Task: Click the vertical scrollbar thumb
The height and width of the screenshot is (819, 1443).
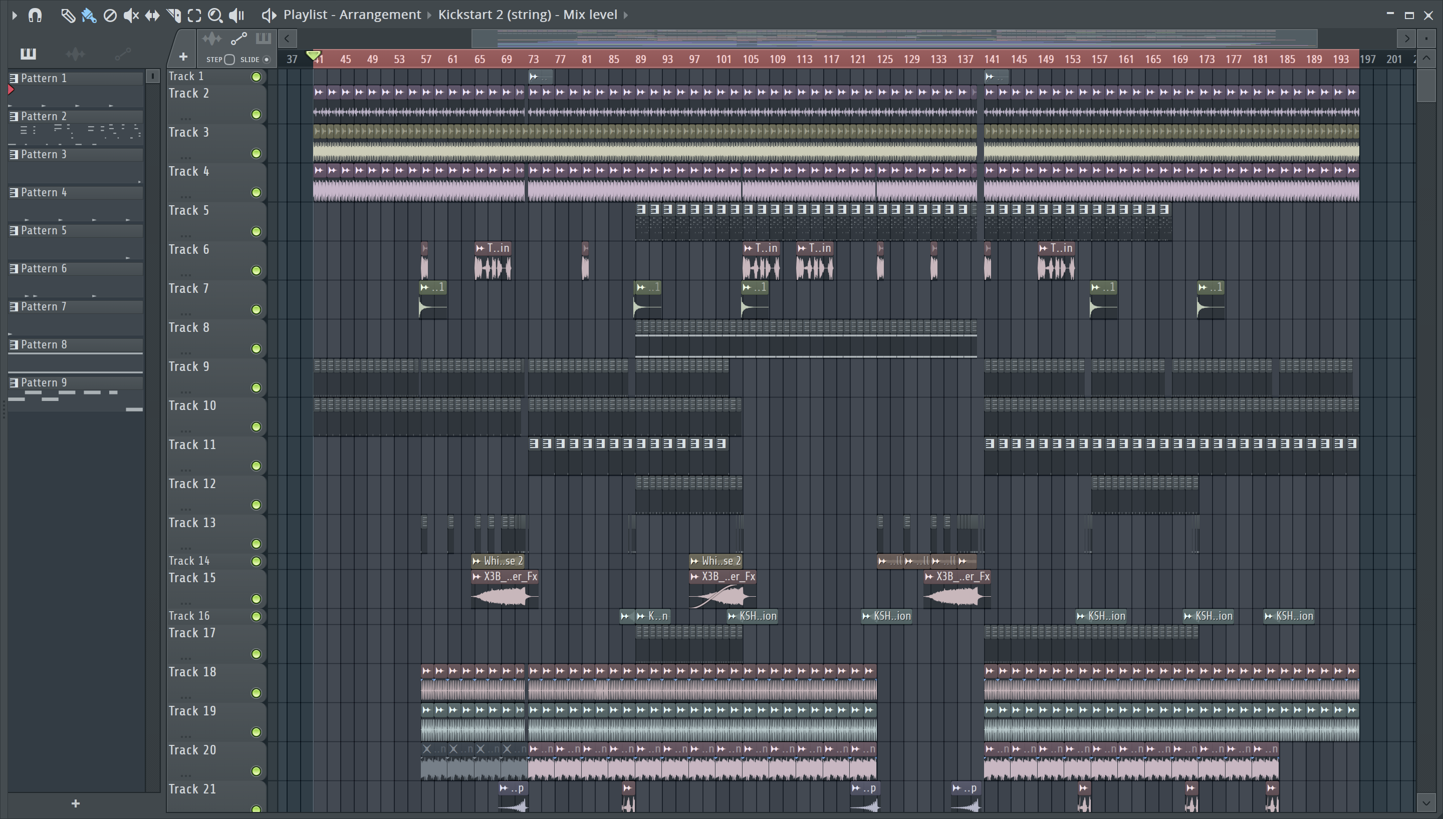Action: [1426, 85]
